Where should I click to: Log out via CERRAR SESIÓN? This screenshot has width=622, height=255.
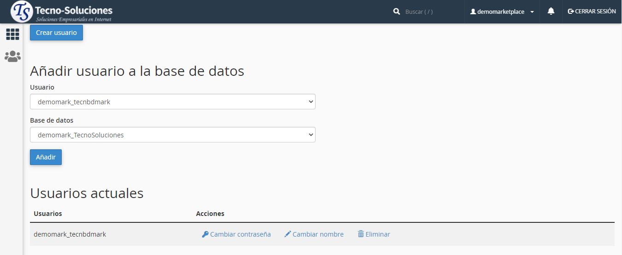592,11
